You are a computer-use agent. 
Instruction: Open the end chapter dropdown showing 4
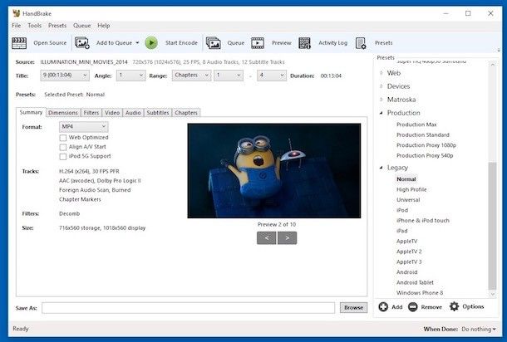(272, 76)
